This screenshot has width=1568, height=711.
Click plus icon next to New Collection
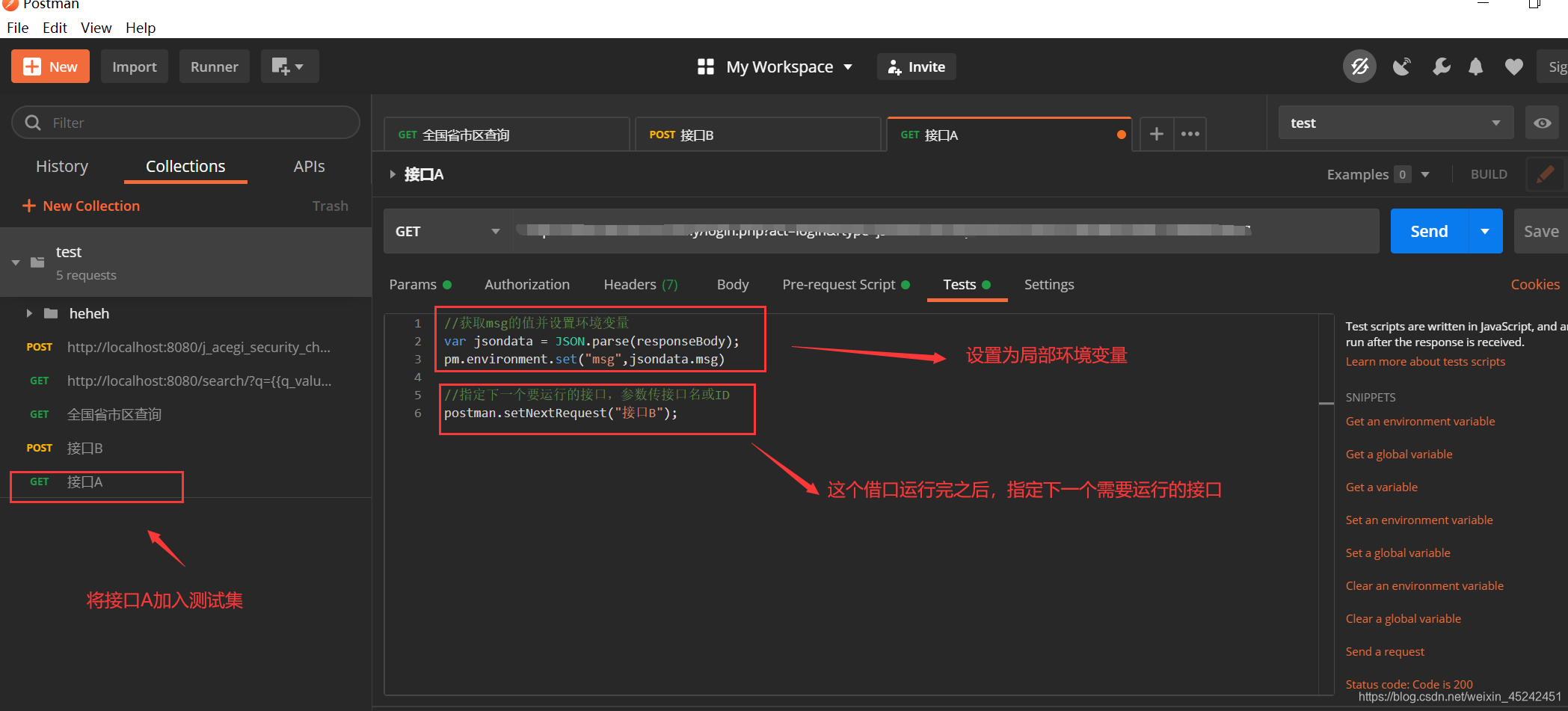(x=29, y=206)
